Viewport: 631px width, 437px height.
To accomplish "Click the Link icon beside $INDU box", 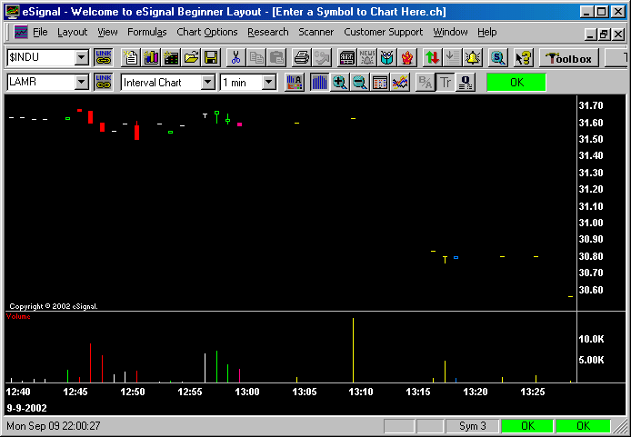I will pyautogui.click(x=104, y=57).
